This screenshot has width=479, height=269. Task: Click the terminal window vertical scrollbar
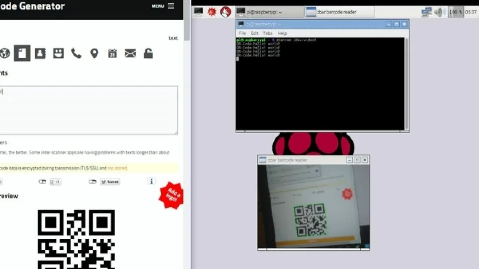pos(406,84)
